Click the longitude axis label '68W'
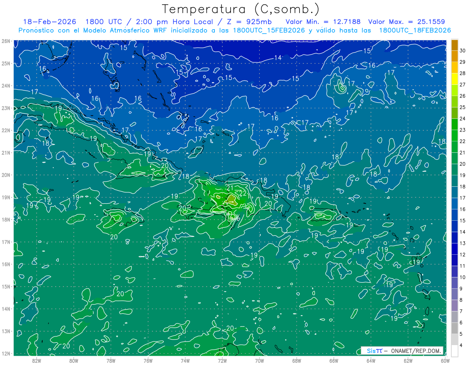The height and width of the screenshot is (366, 473). coord(296,360)
